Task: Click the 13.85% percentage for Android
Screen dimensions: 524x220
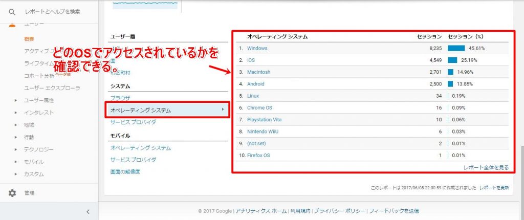Action: point(465,84)
